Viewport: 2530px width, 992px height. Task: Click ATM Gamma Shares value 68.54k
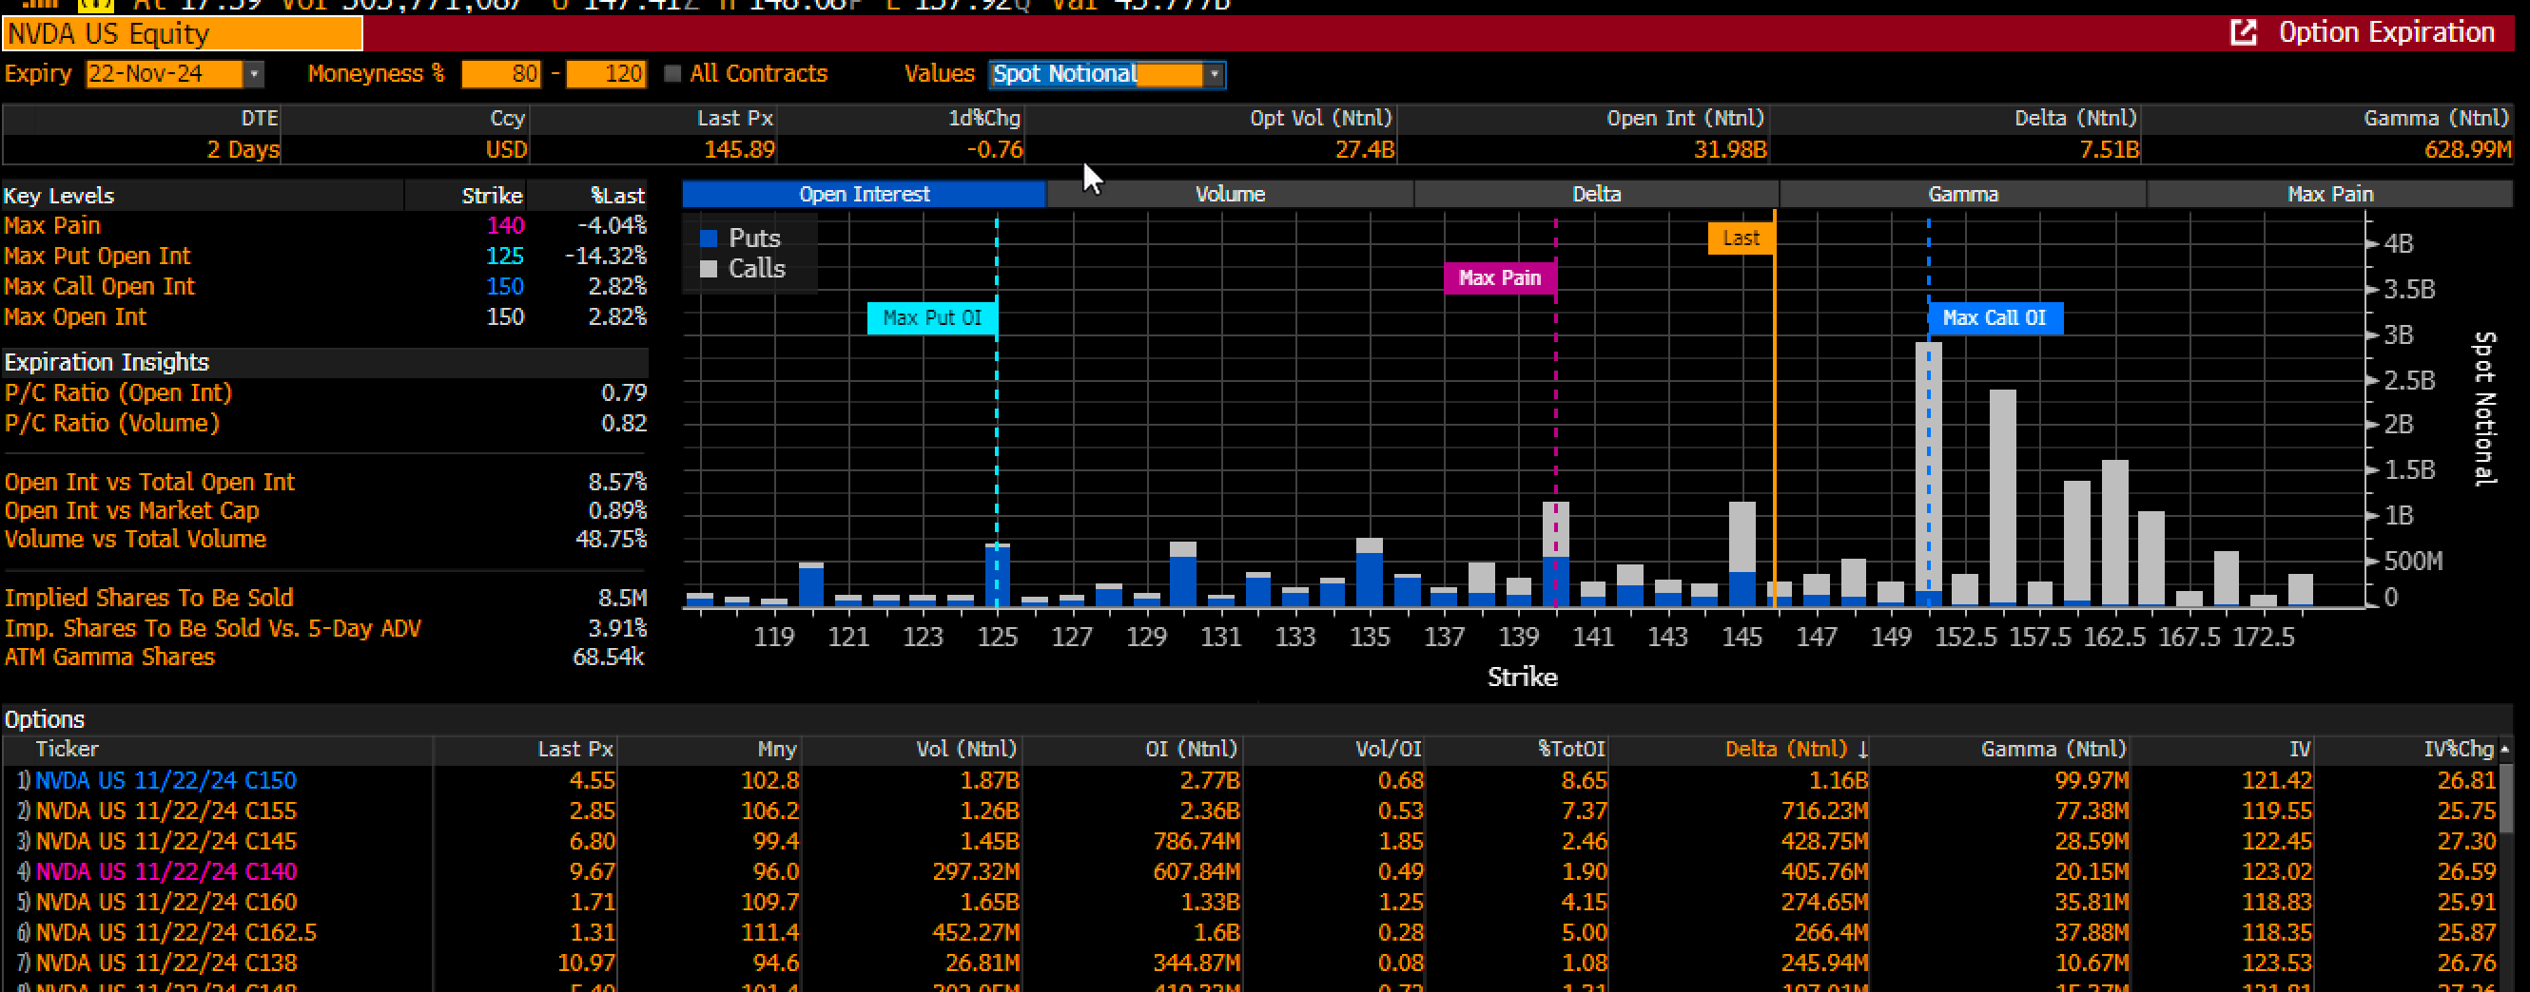tap(608, 658)
